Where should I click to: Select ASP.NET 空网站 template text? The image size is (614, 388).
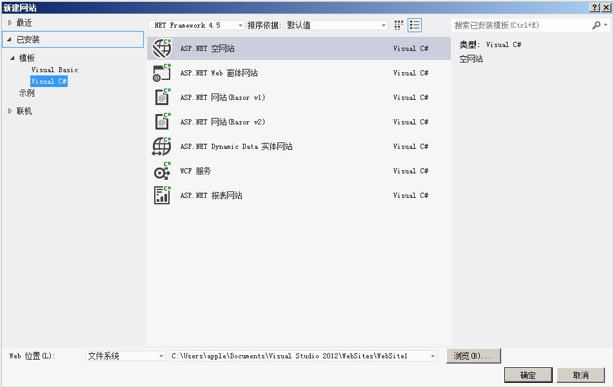click(207, 48)
